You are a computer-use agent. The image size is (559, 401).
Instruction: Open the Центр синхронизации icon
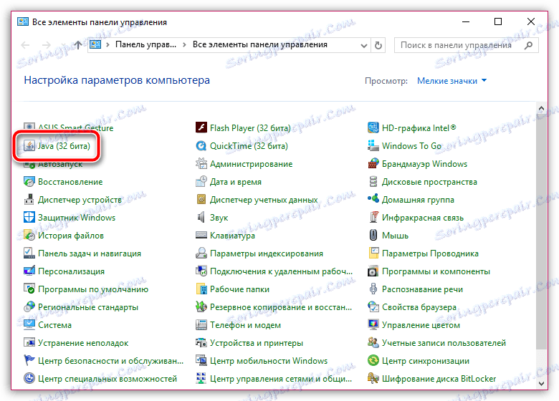[x=373, y=360]
